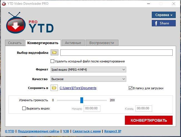181x137 pixels.
Task: Enable deleting source file after conversion
Action: [x=52, y=61]
